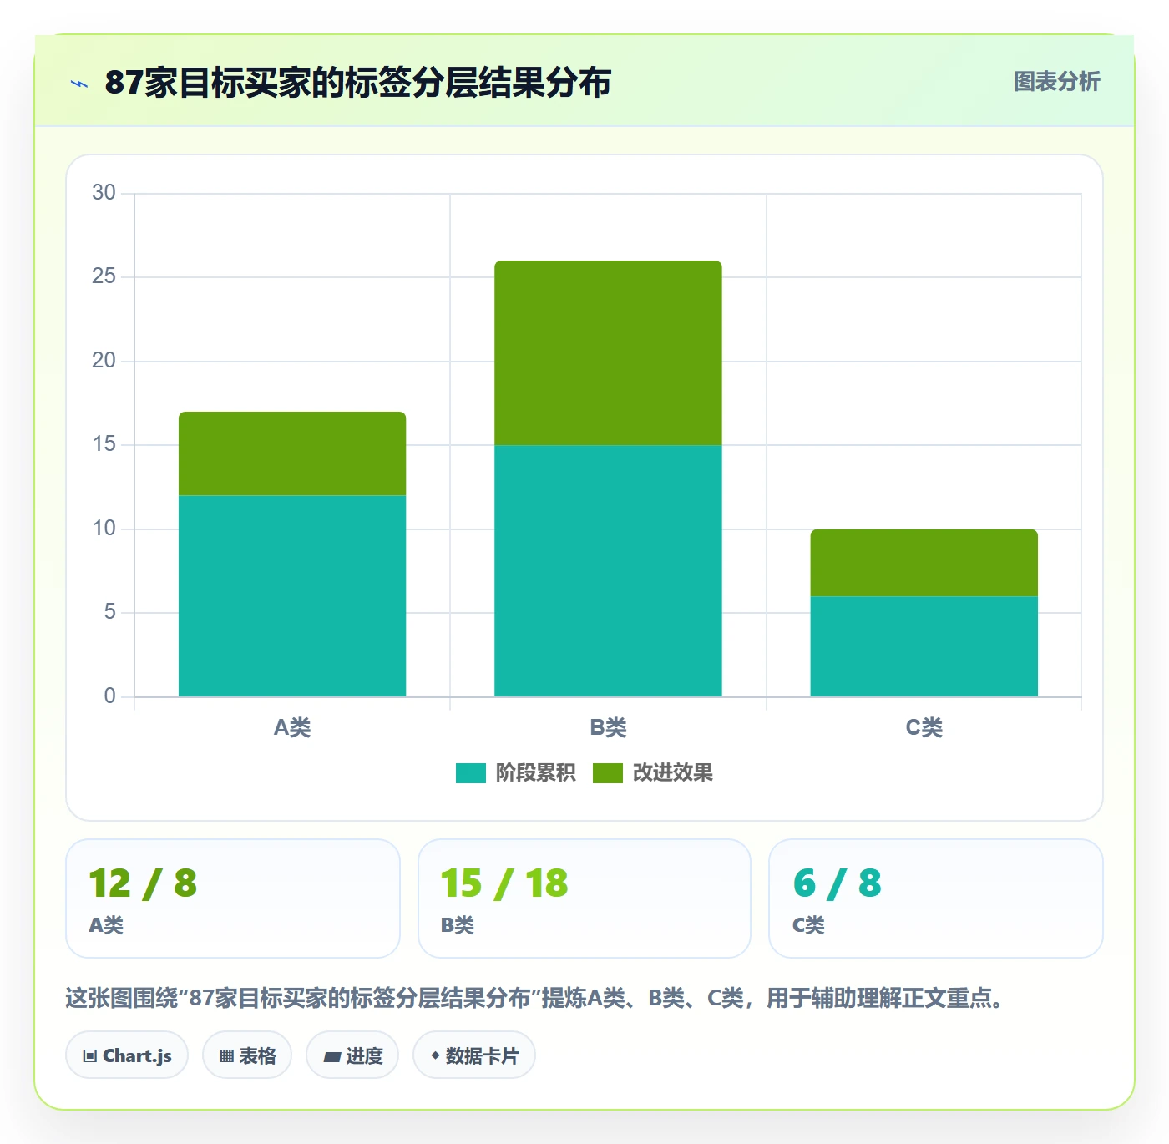
Task: Click the 进度 tag
Action: pyautogui.click(x=352, y=1055)
